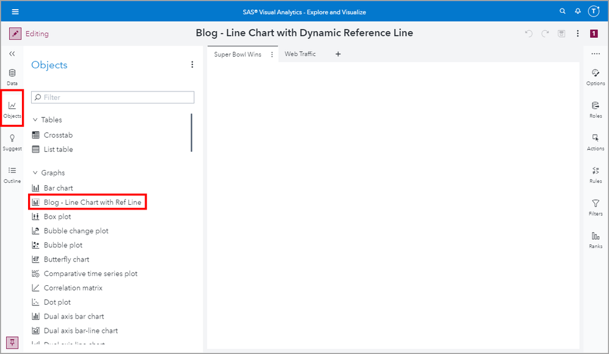Open the hamburger main menu
The height and width of the screenshot is (354, 609).
15,12
